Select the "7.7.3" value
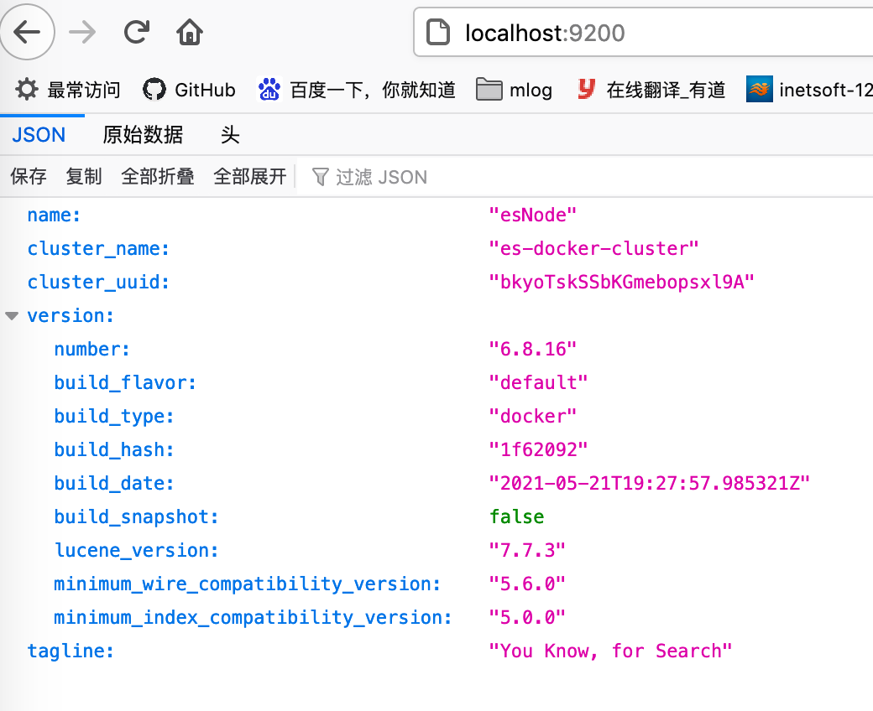873x711 pixels. [x=526, y=550]
